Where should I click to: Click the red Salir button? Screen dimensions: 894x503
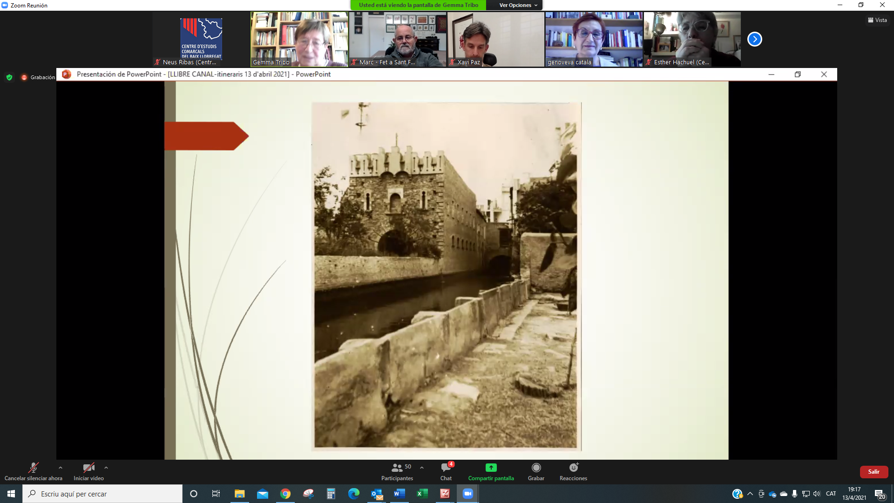click(x=874, y=472)
